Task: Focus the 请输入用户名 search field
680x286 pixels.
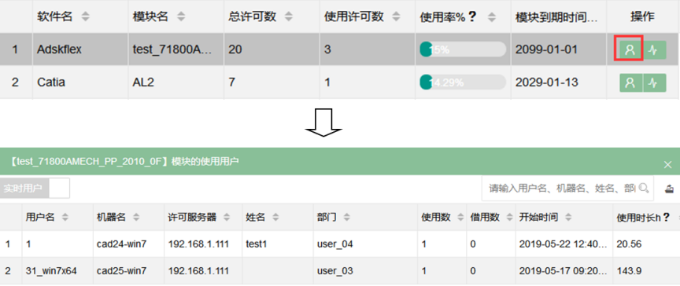Action: click(x=562, y=189)
